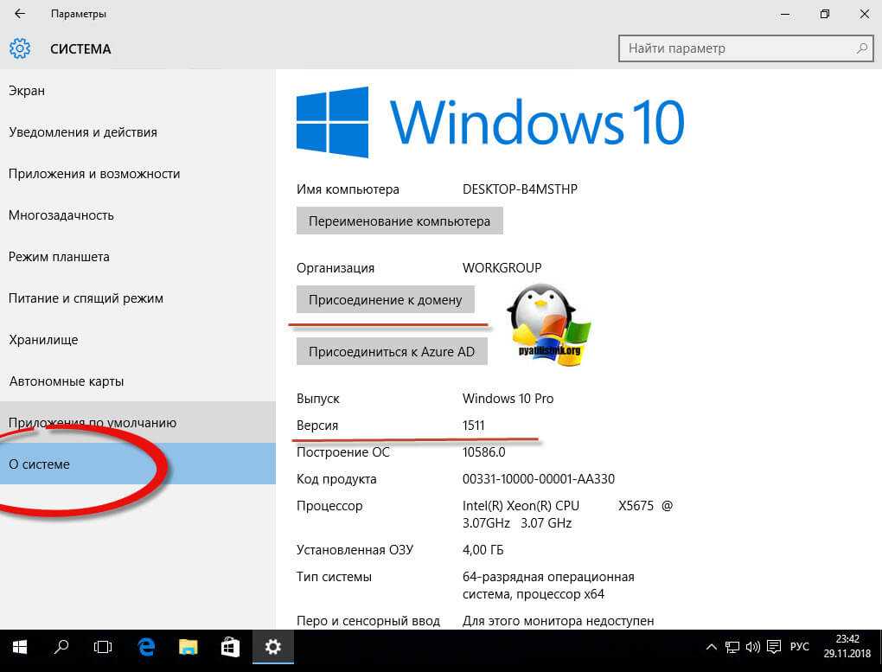The image size is (882, 672).
Task: Click the Найти параметр search field
Action: tap(735, 48)
